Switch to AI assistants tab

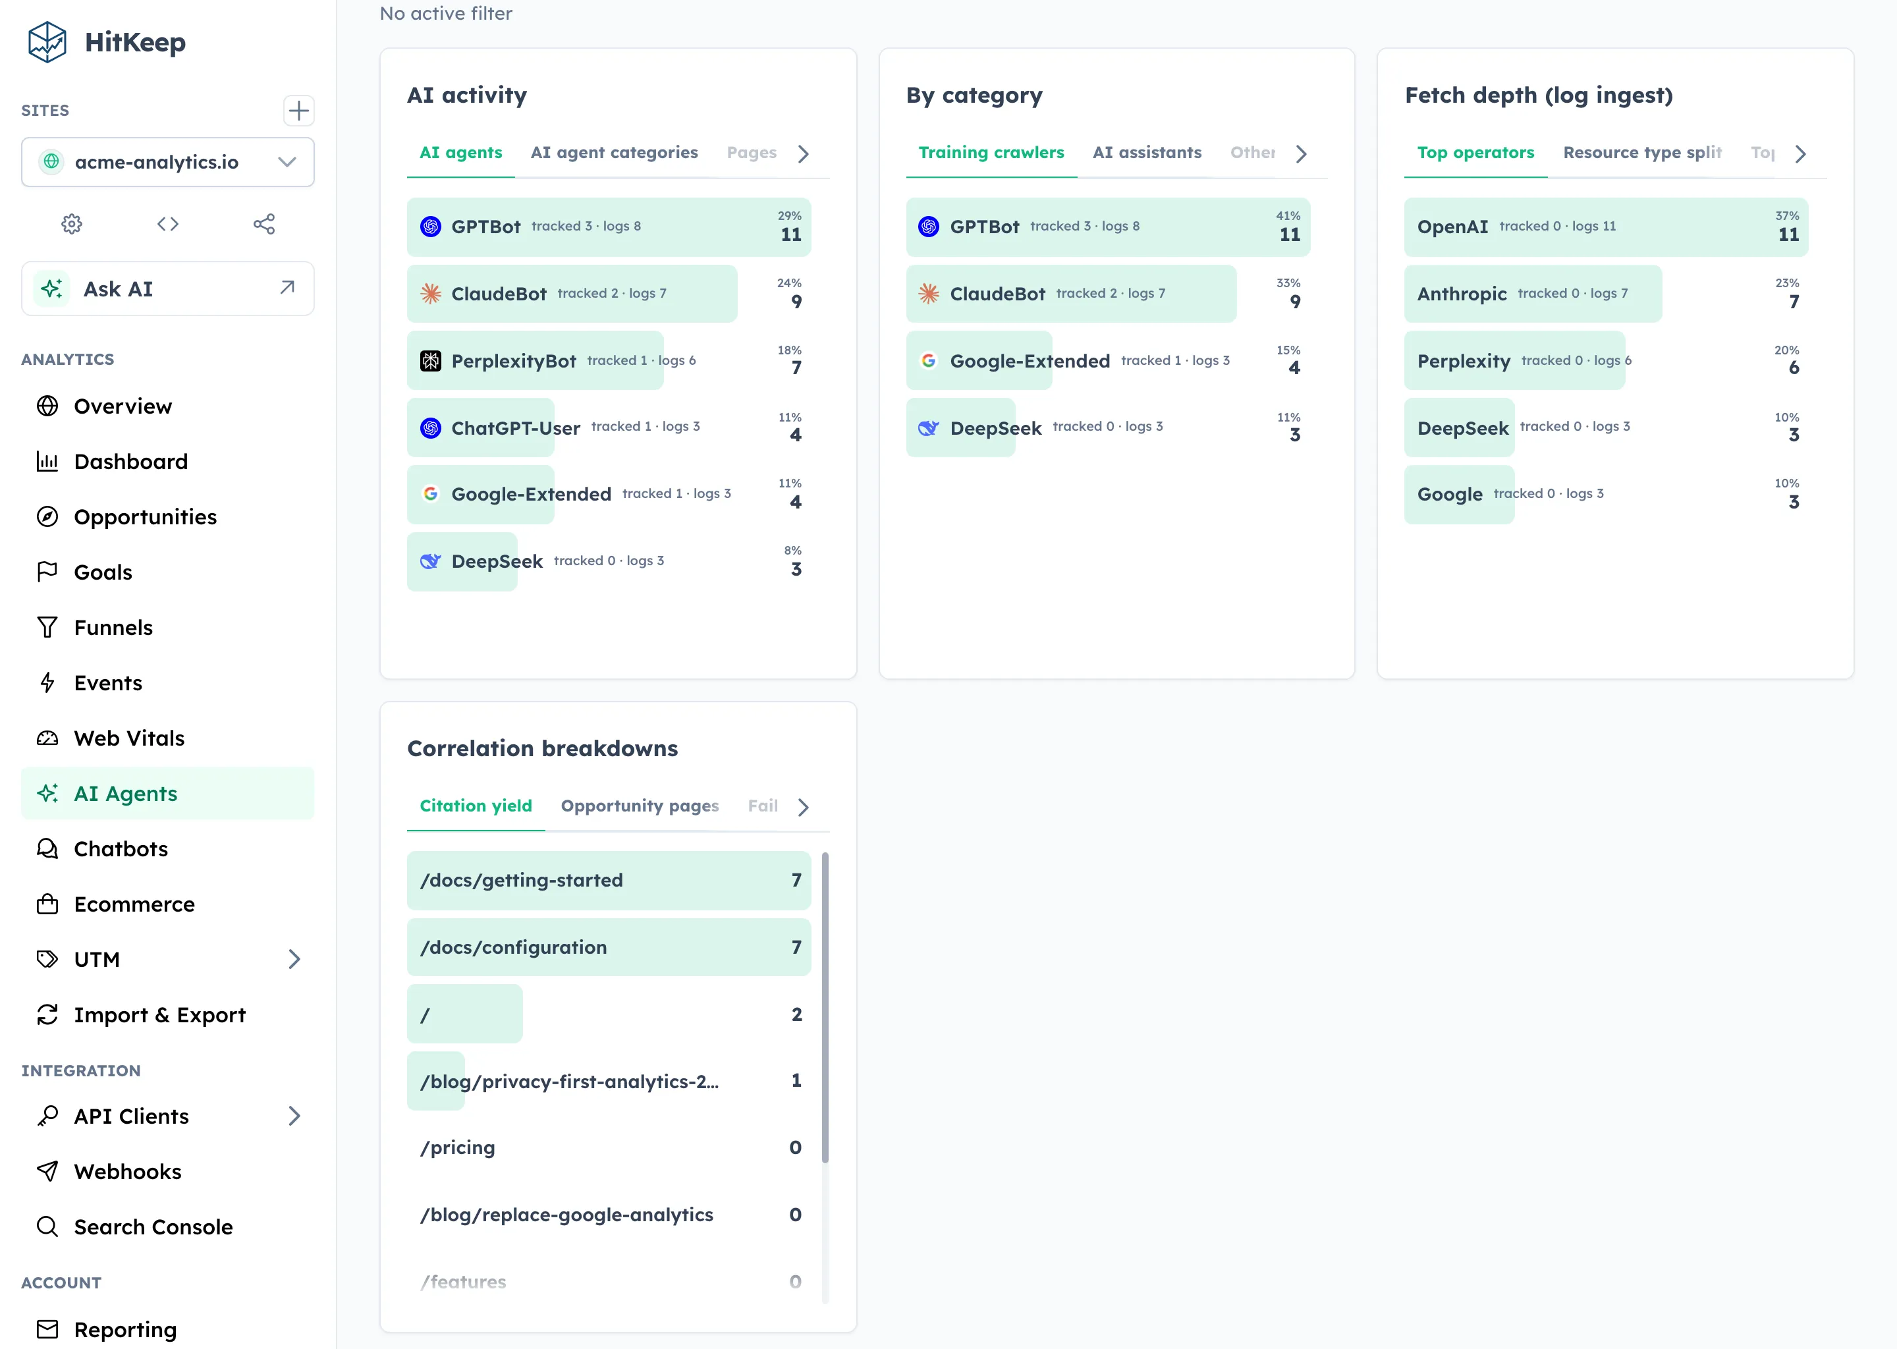1147,153
